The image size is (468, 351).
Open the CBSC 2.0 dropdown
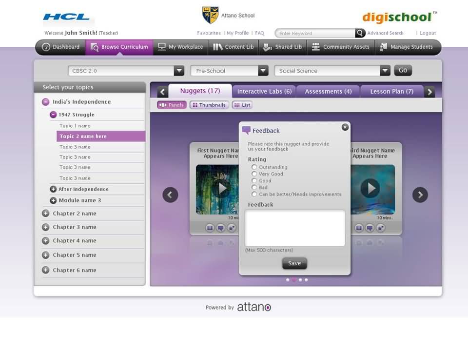click(x=179, y=71)
